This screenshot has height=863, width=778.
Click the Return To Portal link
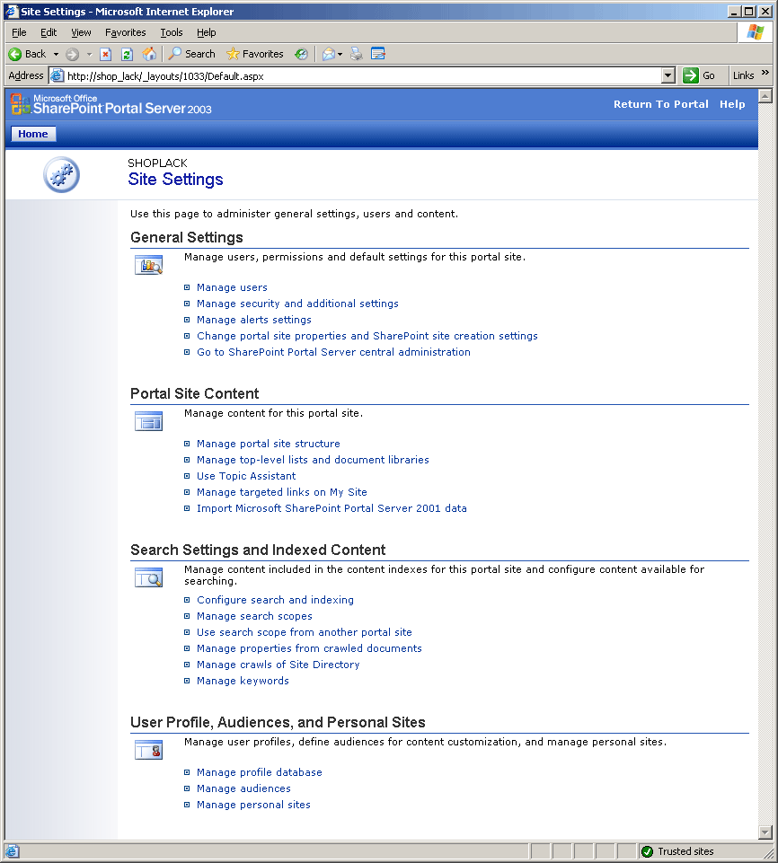tap(660, 104)
